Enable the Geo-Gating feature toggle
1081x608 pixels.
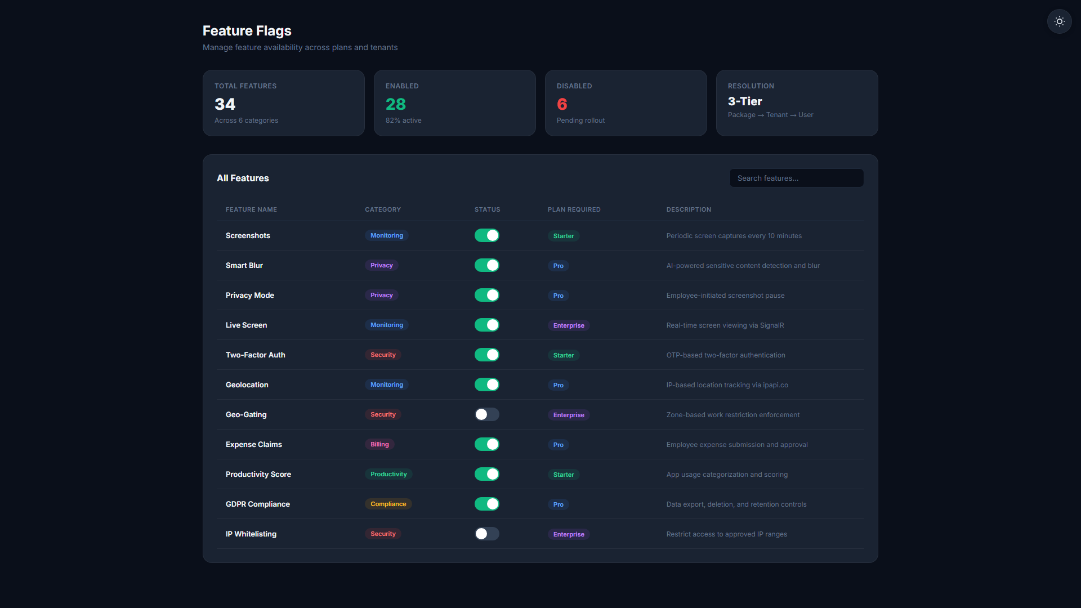point(487,414)
